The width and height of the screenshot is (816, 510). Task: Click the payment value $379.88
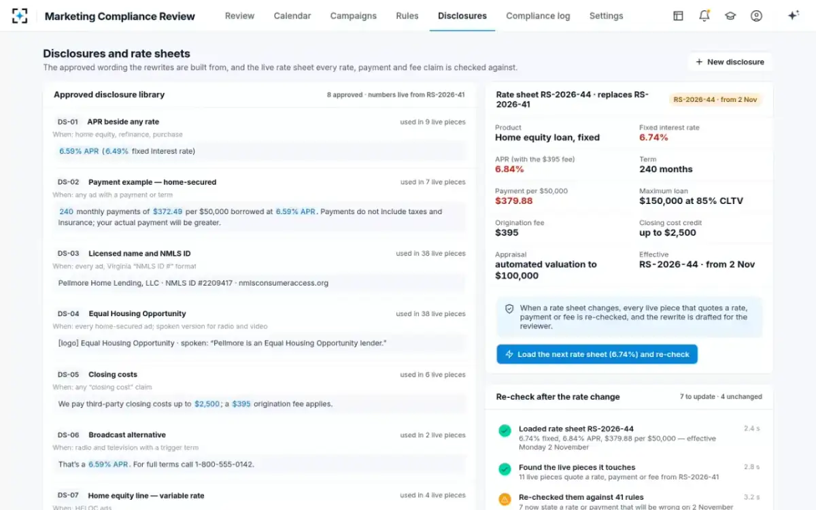coord(513,201)
